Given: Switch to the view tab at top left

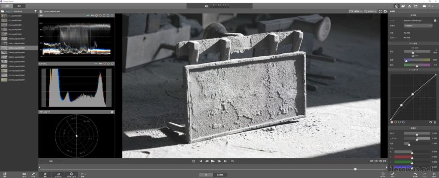Looking at the screenshot, I should click(19, 6).
